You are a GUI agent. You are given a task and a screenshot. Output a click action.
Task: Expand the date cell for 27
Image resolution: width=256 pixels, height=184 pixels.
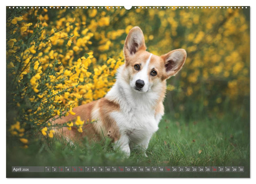pos(221,170)
